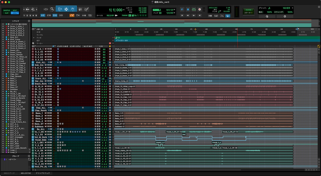Image resolution: width=321 pixels, height=176 pixels.
Task: Expand the テンポ ruler disclosure triangle
Action: pyautogui.click(x=33, y=38)
